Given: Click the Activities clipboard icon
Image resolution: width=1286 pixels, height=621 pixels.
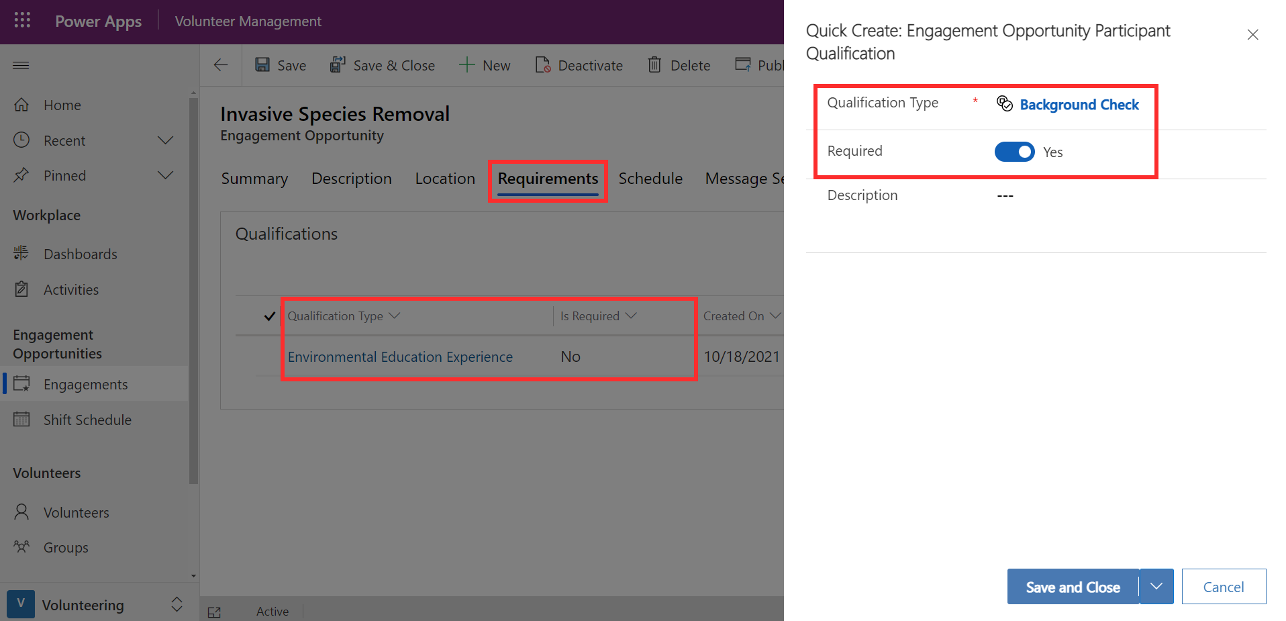Looking at the screenshot, I should point(21,289).
